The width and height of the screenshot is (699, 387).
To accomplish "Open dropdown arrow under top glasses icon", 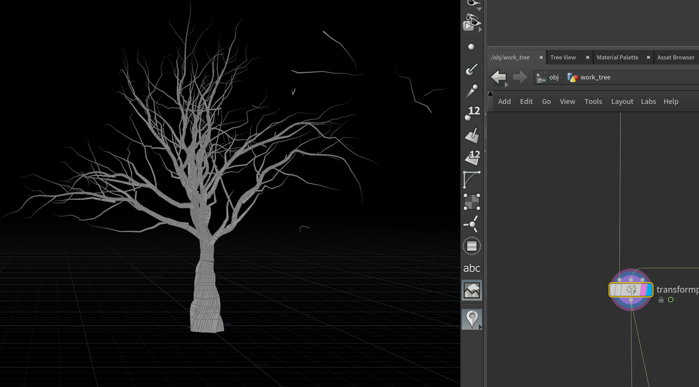I will 479,9.
